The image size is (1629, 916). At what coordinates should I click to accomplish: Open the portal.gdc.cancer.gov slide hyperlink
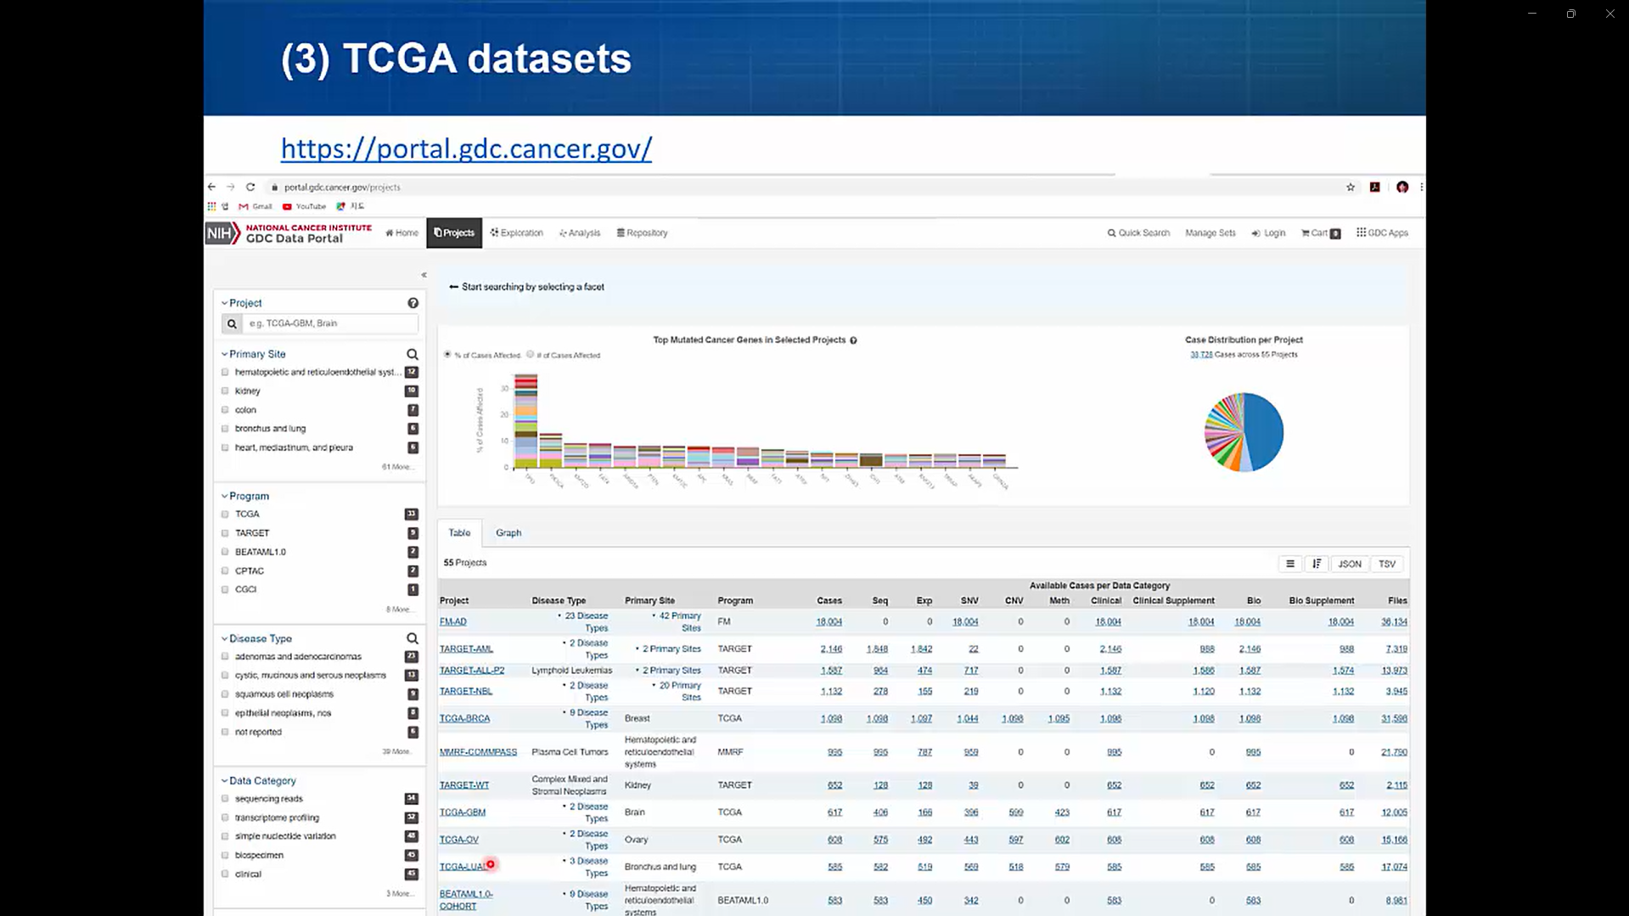[x=466, y=149]
